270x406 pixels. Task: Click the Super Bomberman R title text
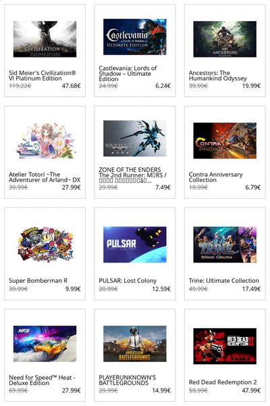coord(38,281)
